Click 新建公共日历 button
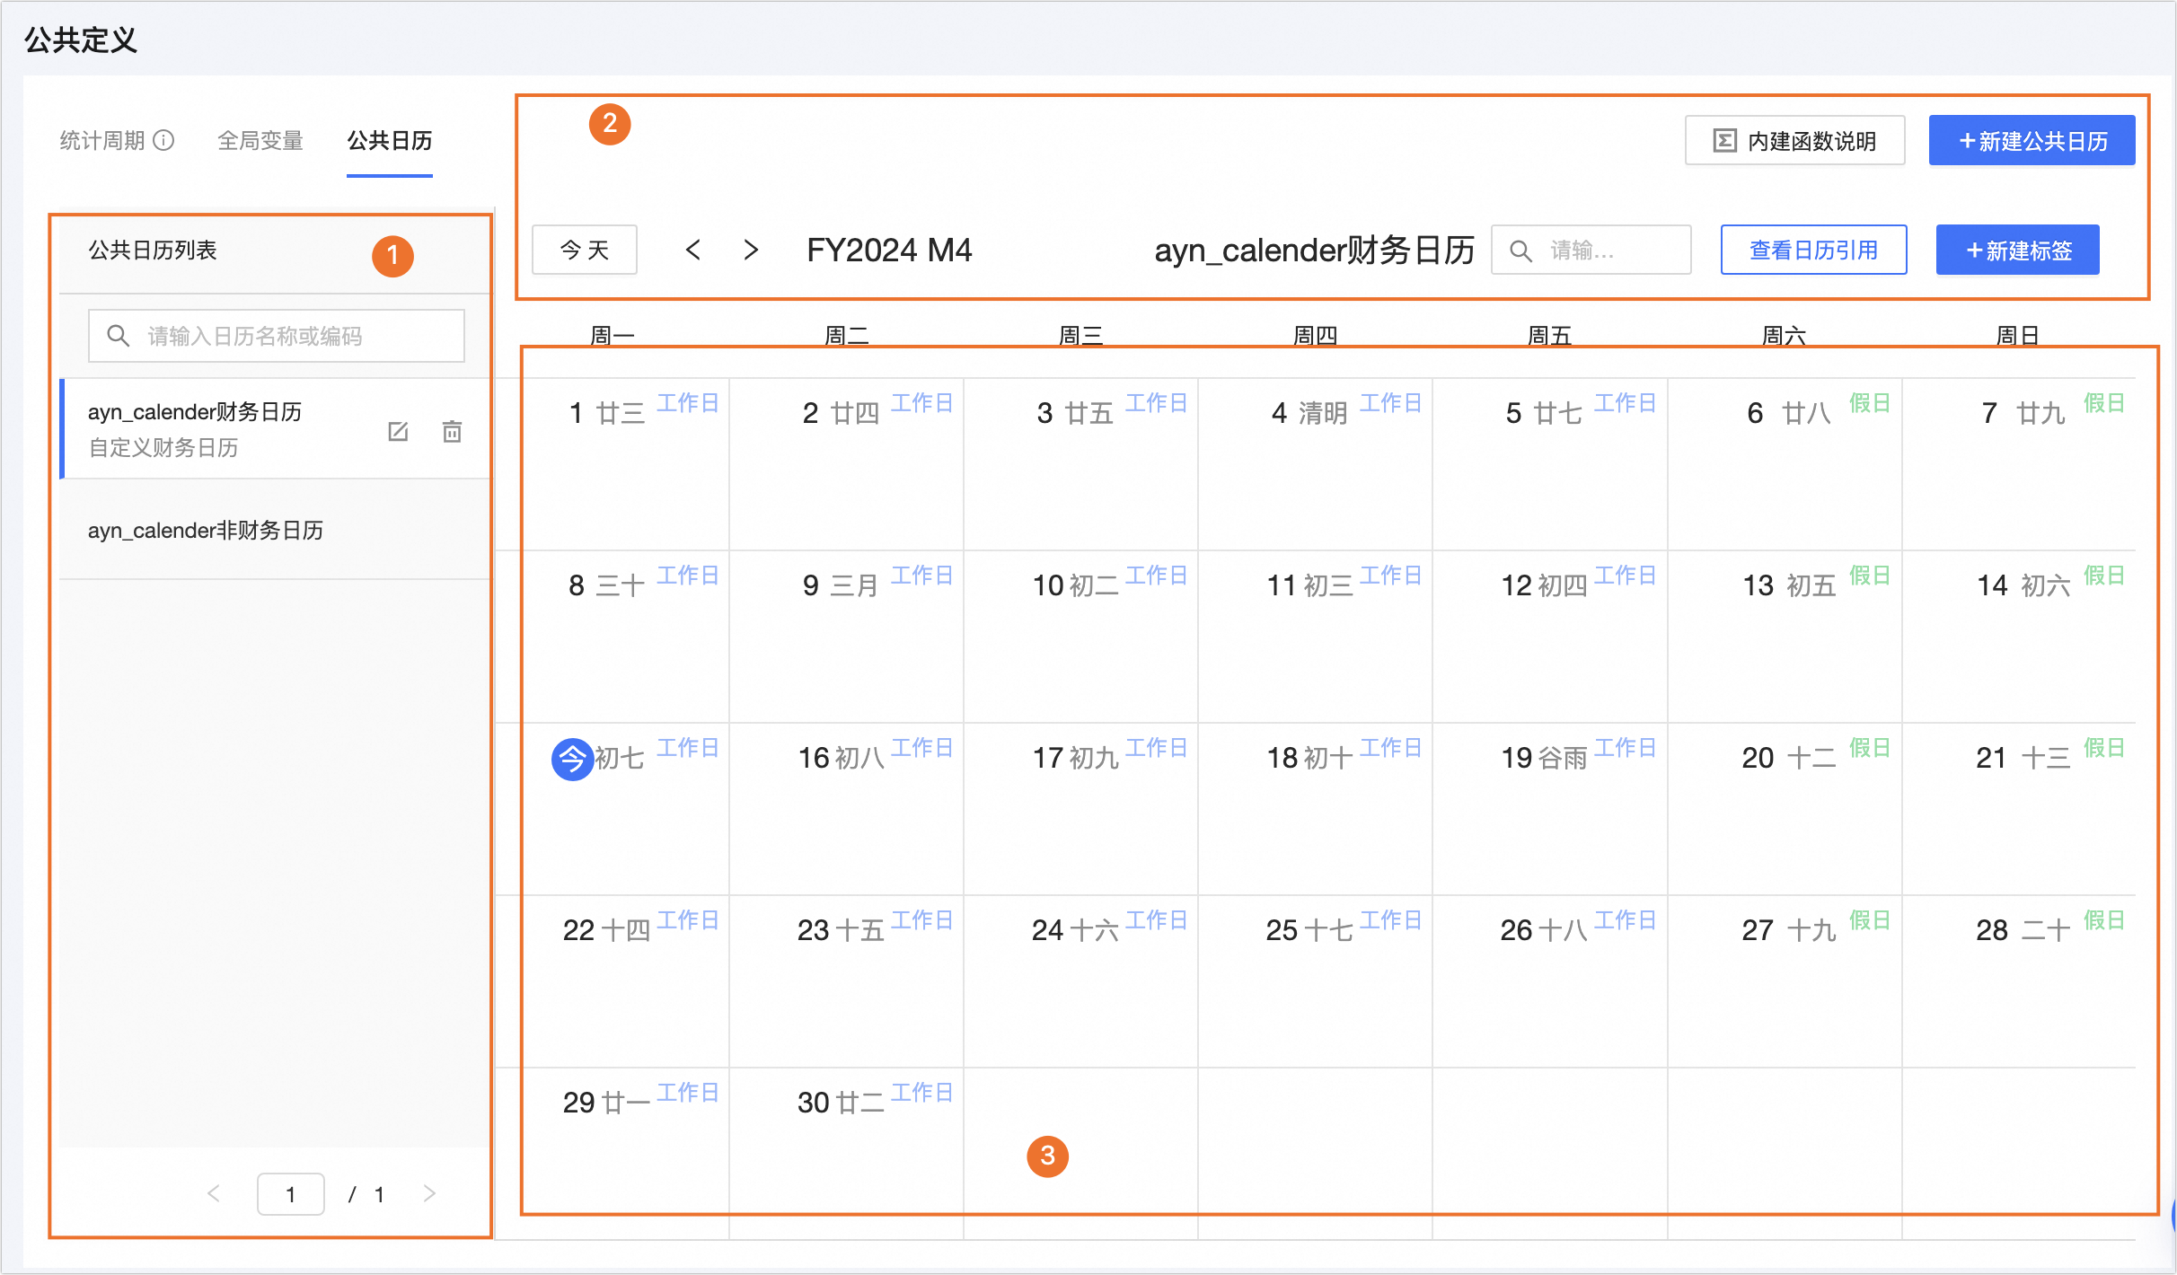Image resolution: width=2177 pixels, height=1275 pixels. (2032, 141)
